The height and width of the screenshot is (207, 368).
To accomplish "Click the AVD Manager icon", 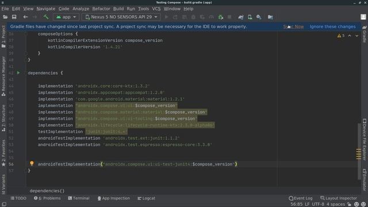I will 250,17.
